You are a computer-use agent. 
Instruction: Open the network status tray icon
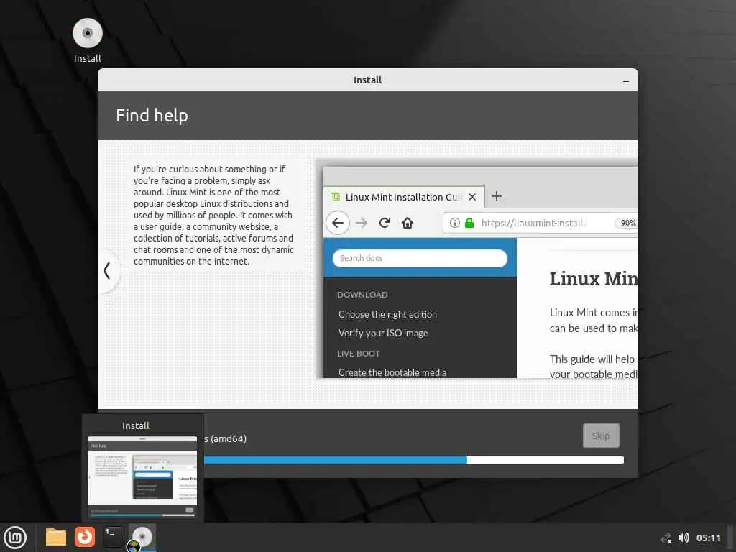pos(666,538)
